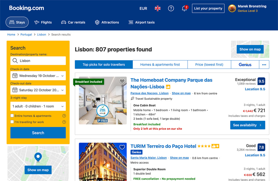Change language via UK flag icon
This screenshot has height=181, width=278.
tap(157, 8)
